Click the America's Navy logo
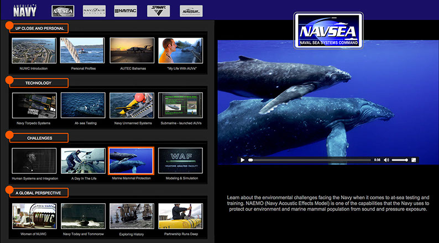Viewport: 439px width, 243px height. 26,9
